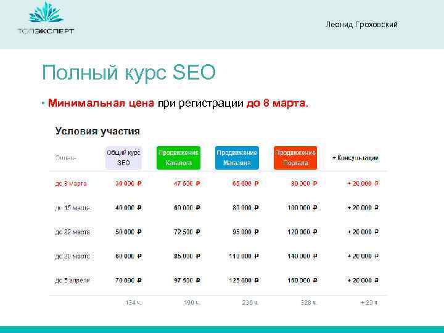The image size is (444, 333).
Task: Click 80 000 ₽ in the до 15 марта row
Action: (x=245, y=208)
